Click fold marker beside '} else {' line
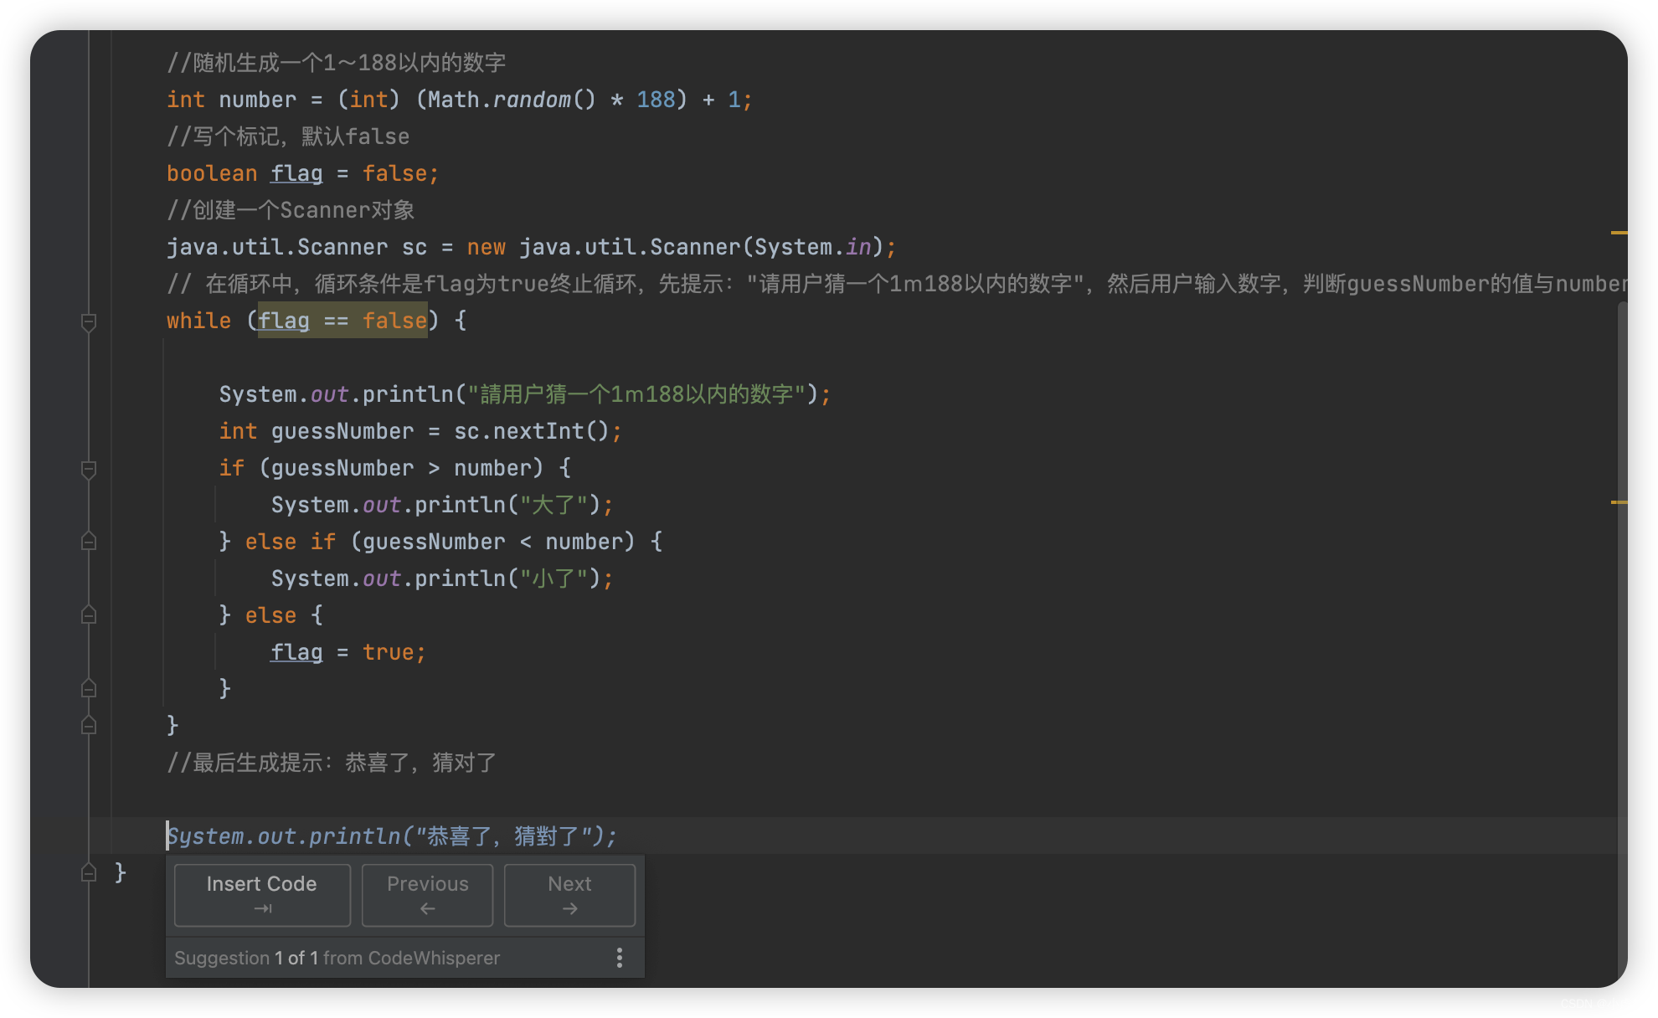 click(x=89, y=615)
